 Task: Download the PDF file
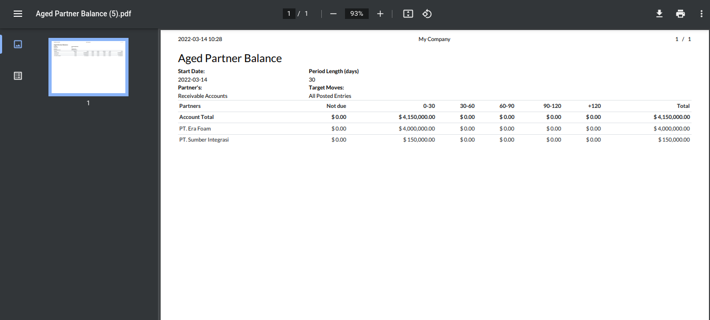(x=659, y=14)
